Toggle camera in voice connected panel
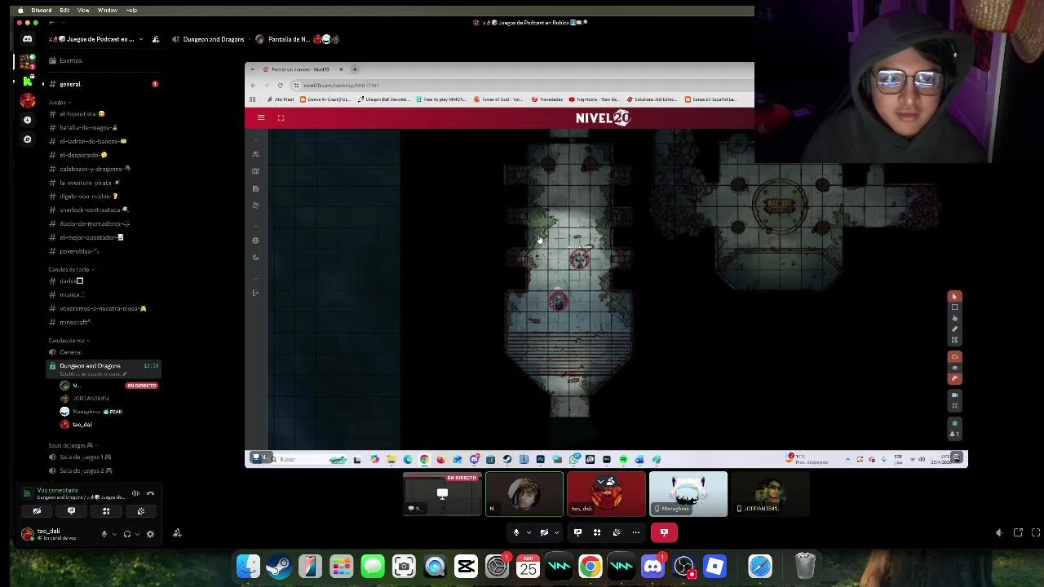The height and width of the screenshot is (587, 1044). click(x=37, y=511)
